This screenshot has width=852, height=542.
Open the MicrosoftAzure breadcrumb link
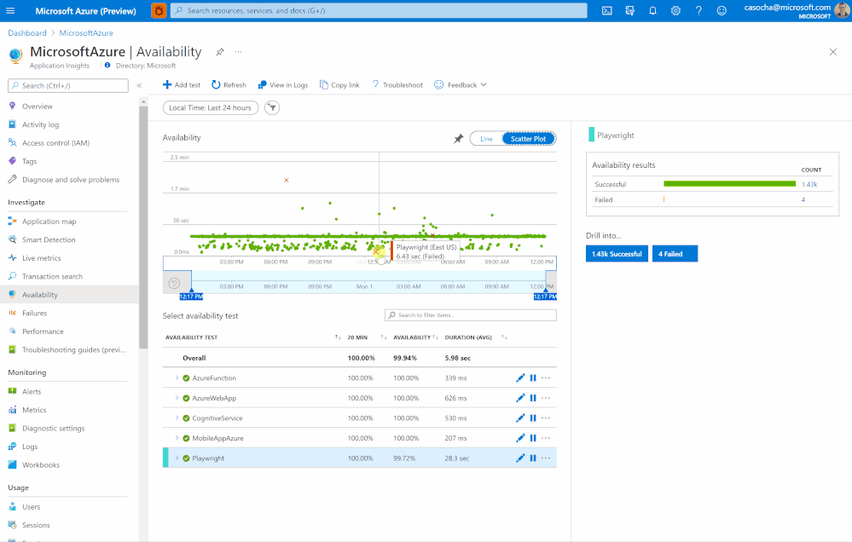click(86, 33)
